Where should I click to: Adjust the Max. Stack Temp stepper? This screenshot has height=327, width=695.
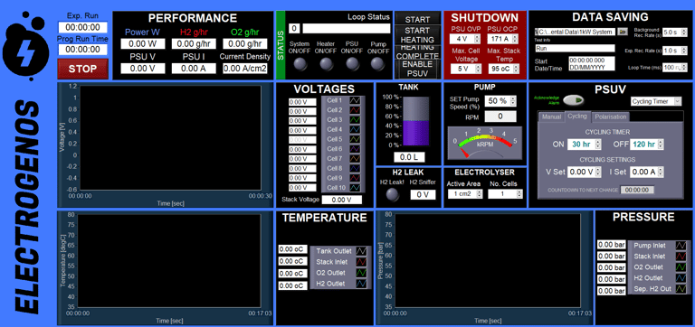[x=515, y=69]
